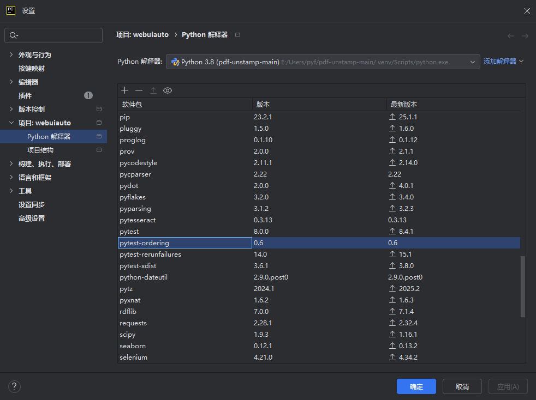
Task: Click the minus icon to uninstall package
Action: point(139,90)
